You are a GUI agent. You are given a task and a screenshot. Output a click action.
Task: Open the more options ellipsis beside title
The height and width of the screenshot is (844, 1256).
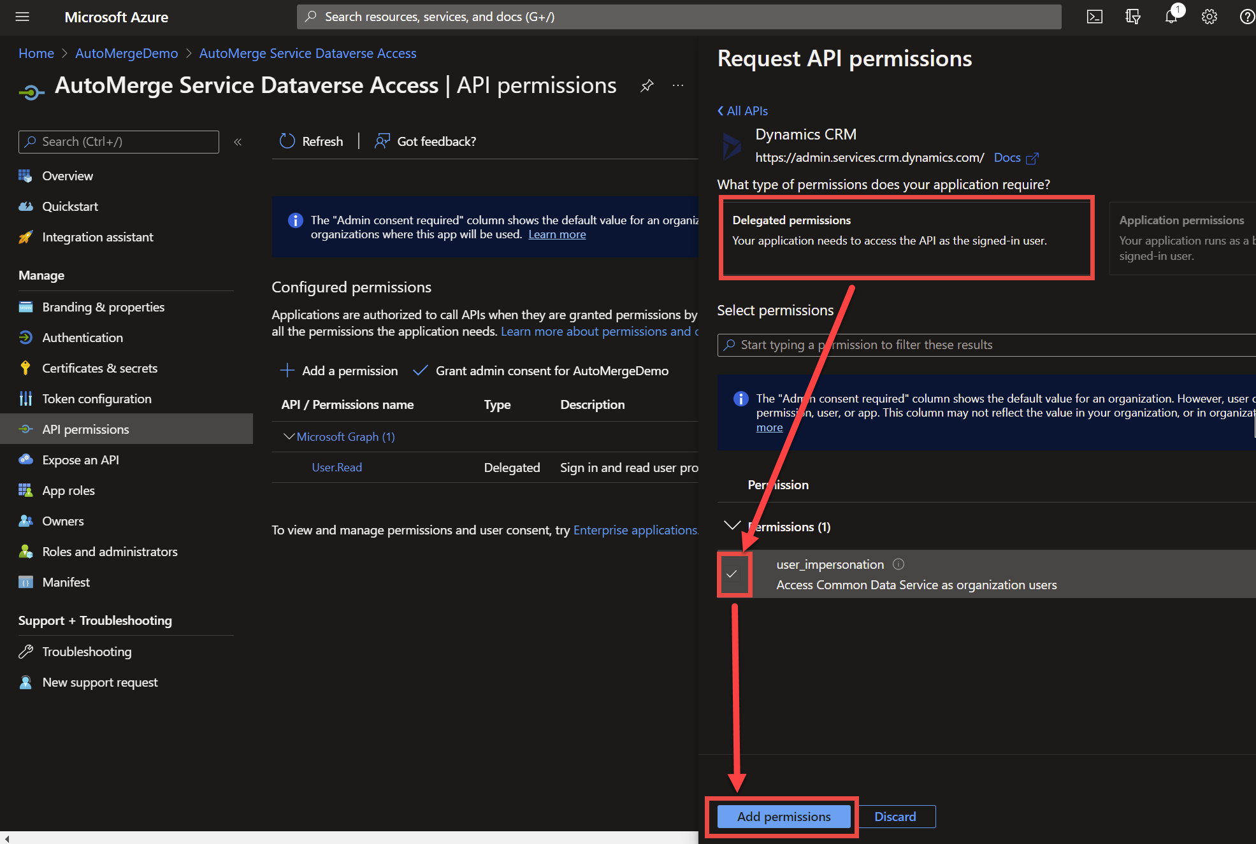click(x=678, y=85)
